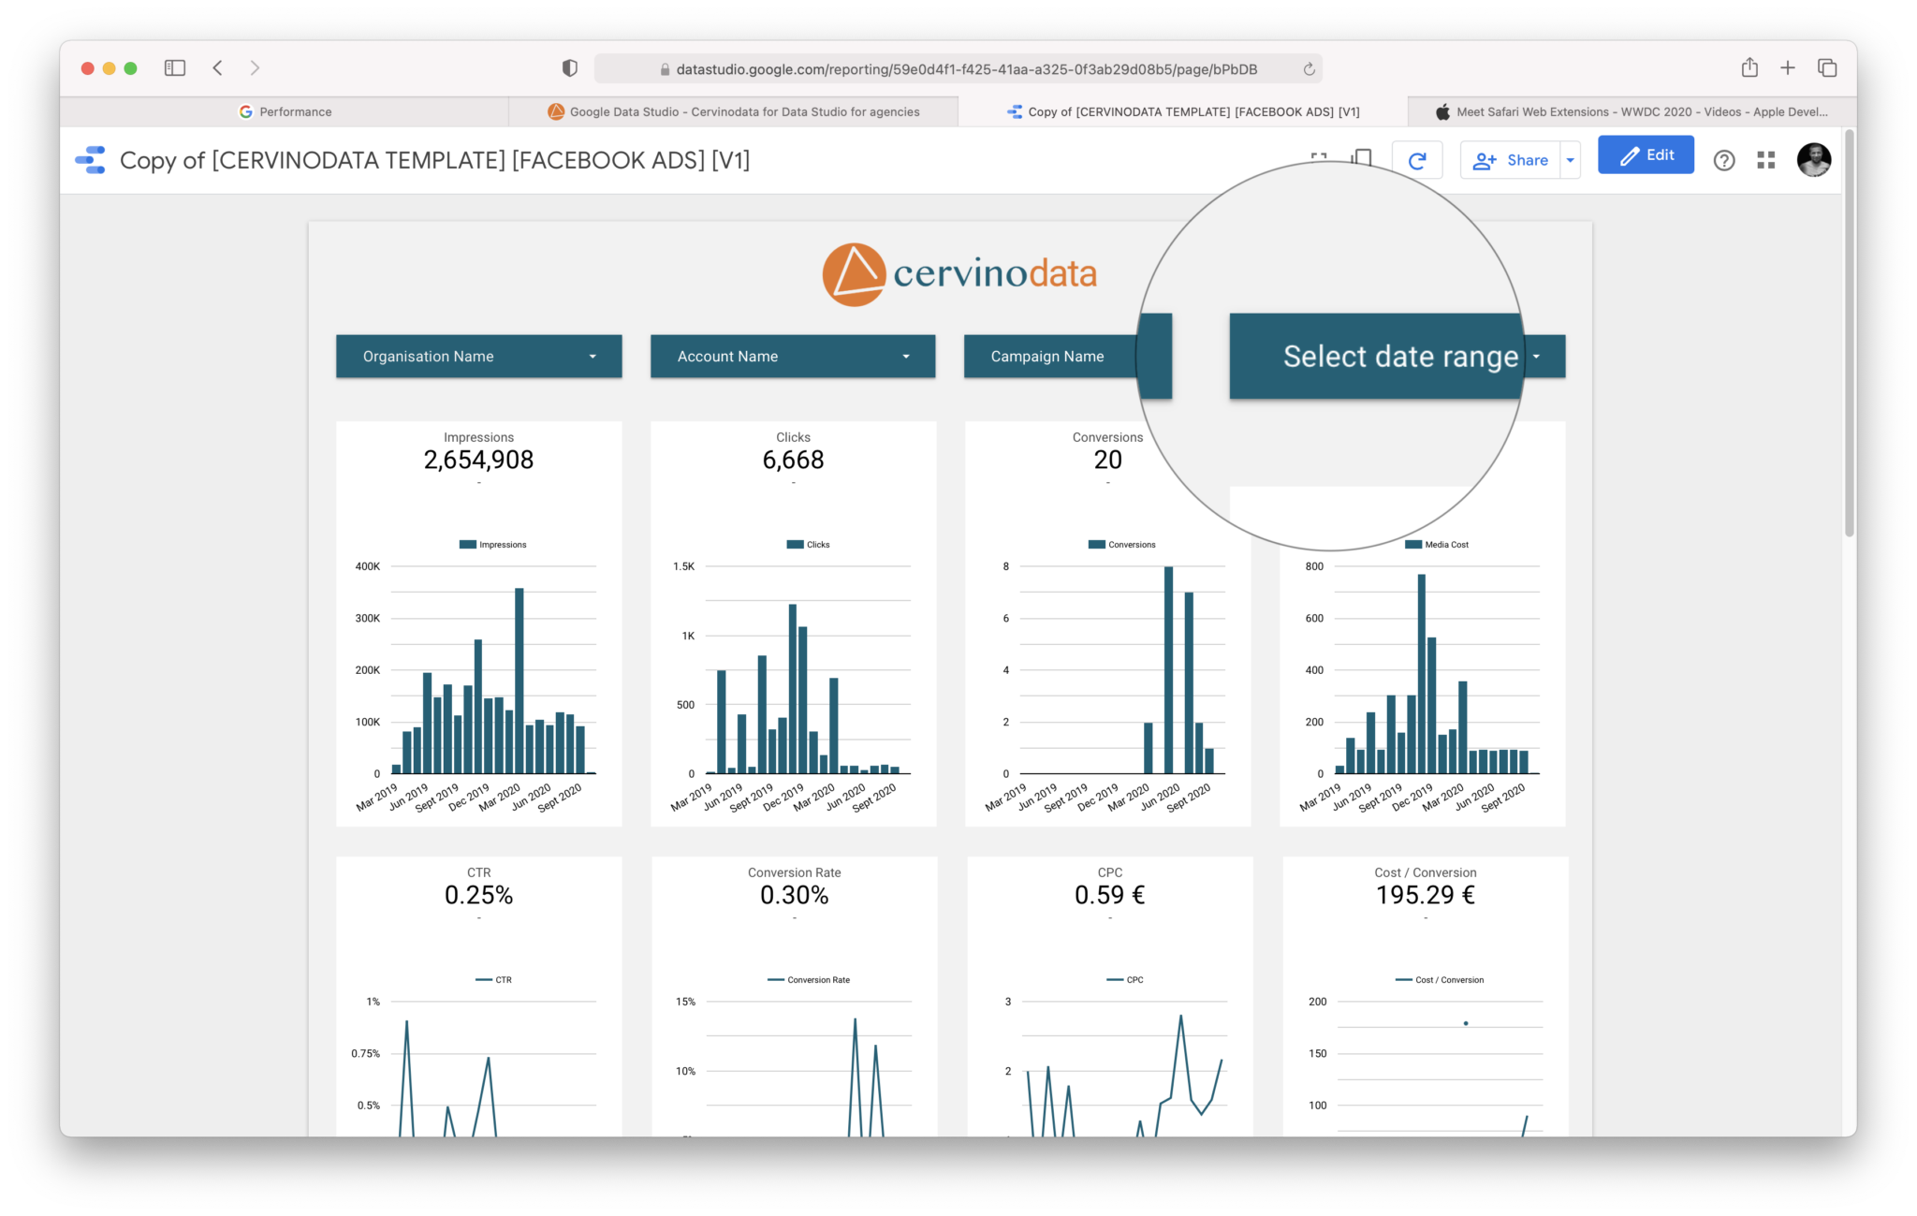This screenshot has width=1917, height=1216.
Task: Click the Clicks legend swatch
Action: click(x=795, y=544)
